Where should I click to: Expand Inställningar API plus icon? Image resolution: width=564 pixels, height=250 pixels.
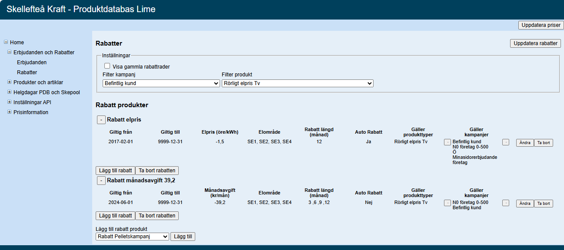(10, 102)
